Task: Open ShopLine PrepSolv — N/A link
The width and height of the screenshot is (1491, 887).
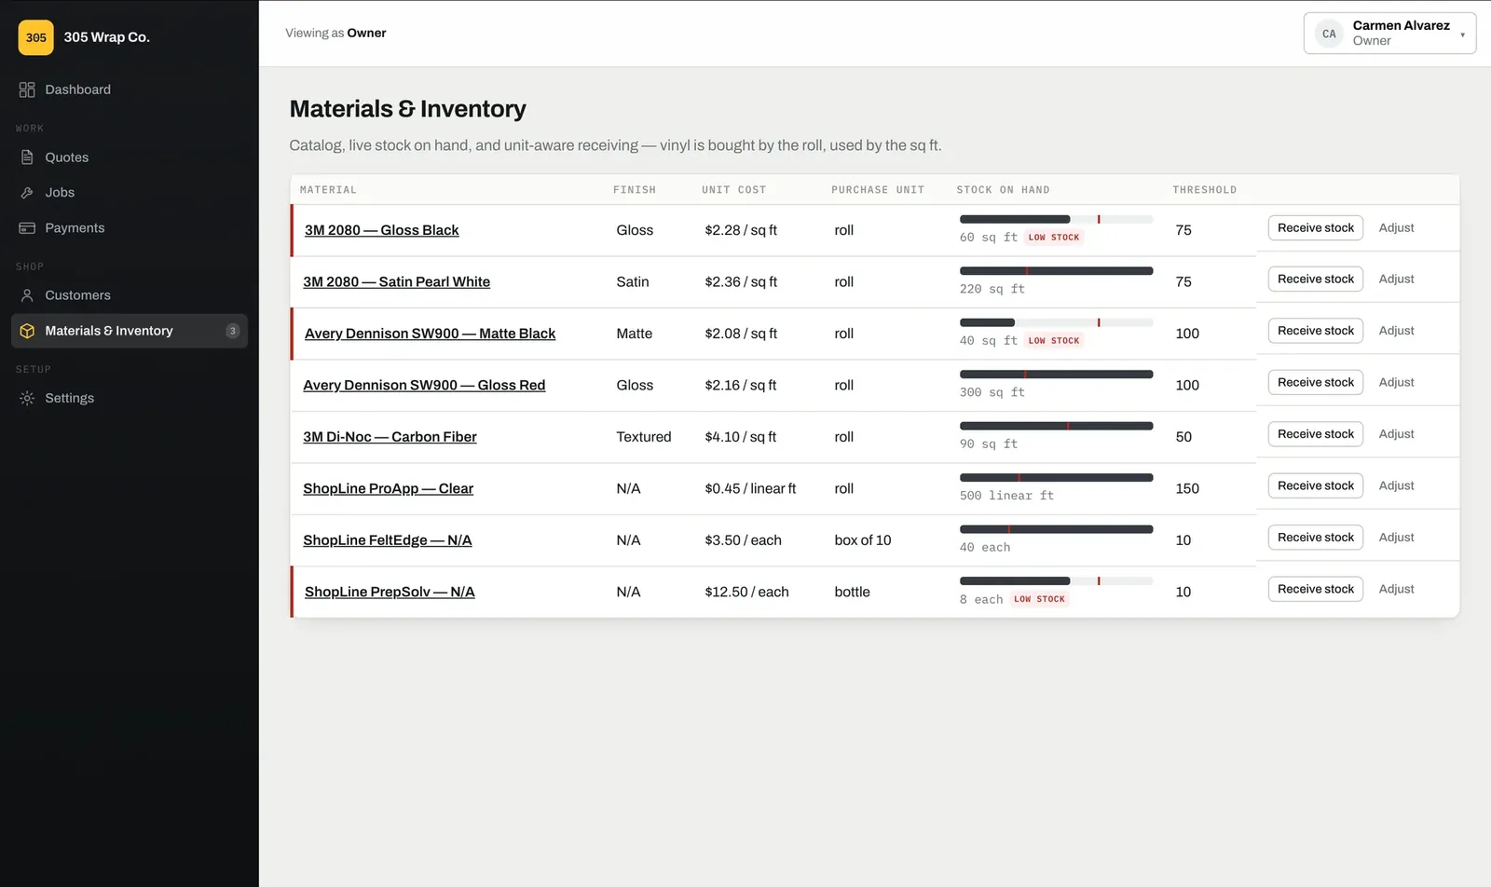Action: [390, 592]
